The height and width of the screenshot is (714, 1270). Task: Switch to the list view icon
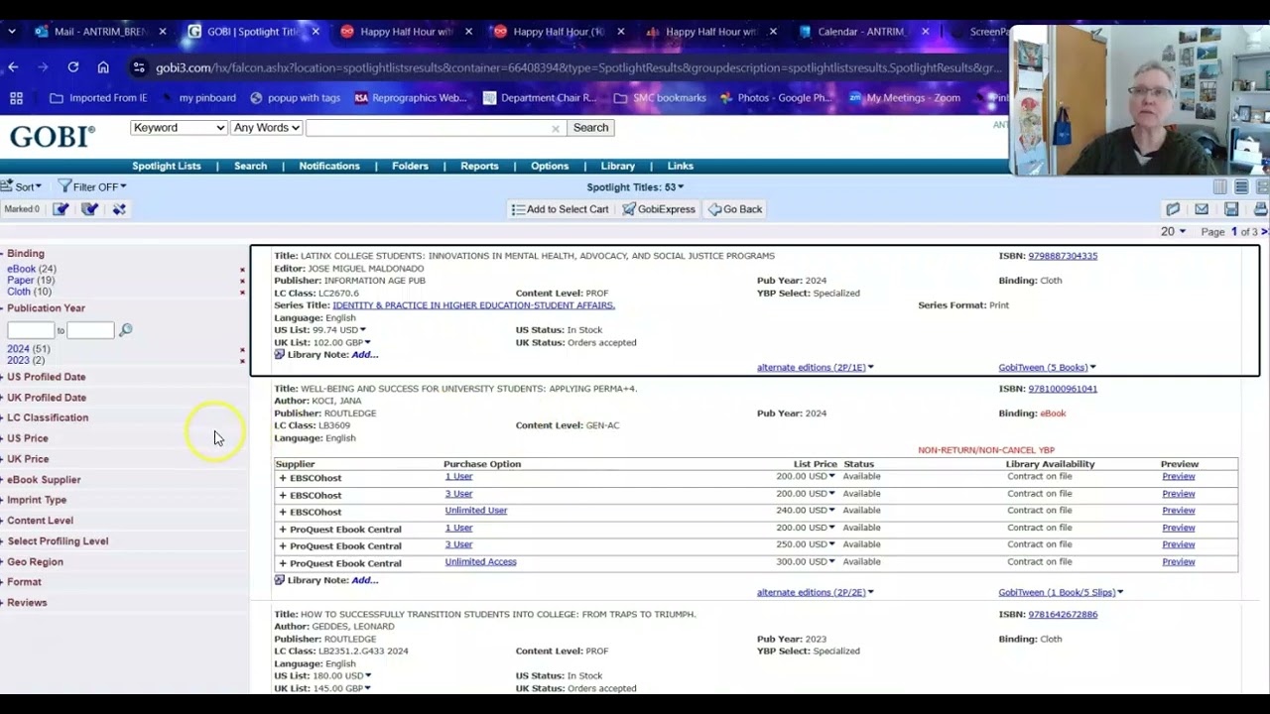1241,186
